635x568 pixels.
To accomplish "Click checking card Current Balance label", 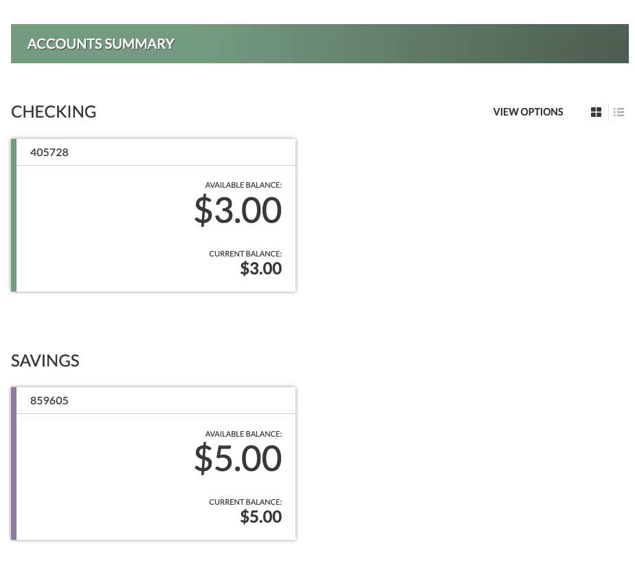I will 245,254.
